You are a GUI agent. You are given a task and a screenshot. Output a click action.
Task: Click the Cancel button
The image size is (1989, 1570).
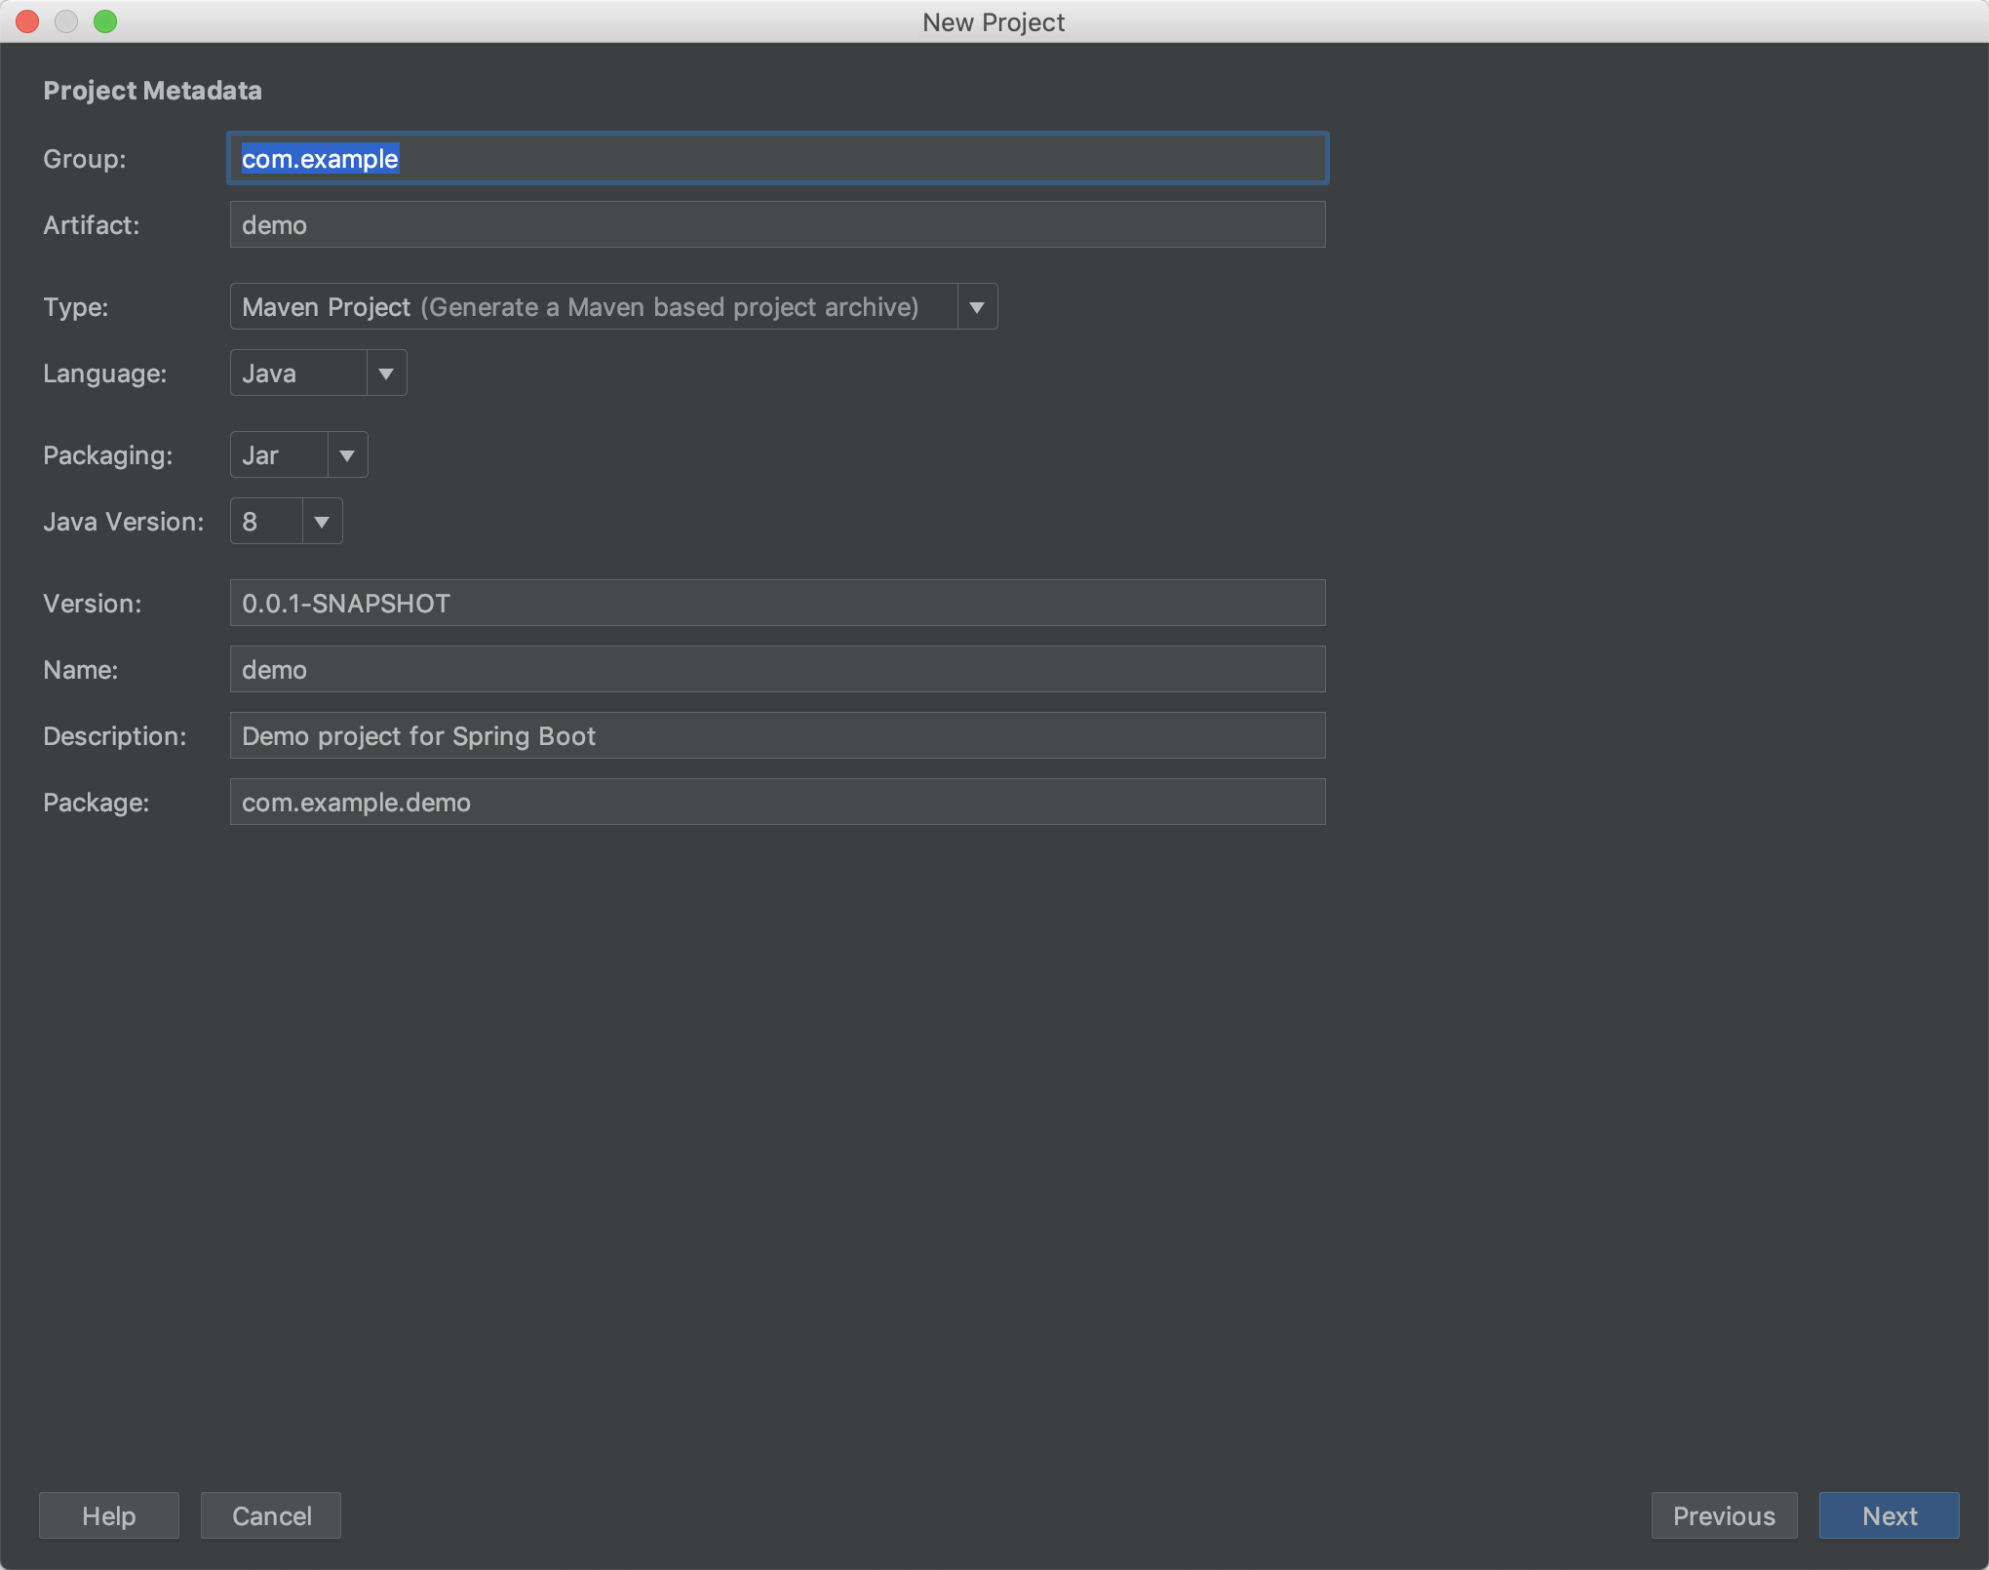[x=271, y=1515]
